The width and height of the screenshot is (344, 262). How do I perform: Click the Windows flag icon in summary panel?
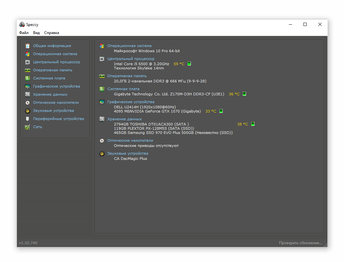tap(102, 46)
